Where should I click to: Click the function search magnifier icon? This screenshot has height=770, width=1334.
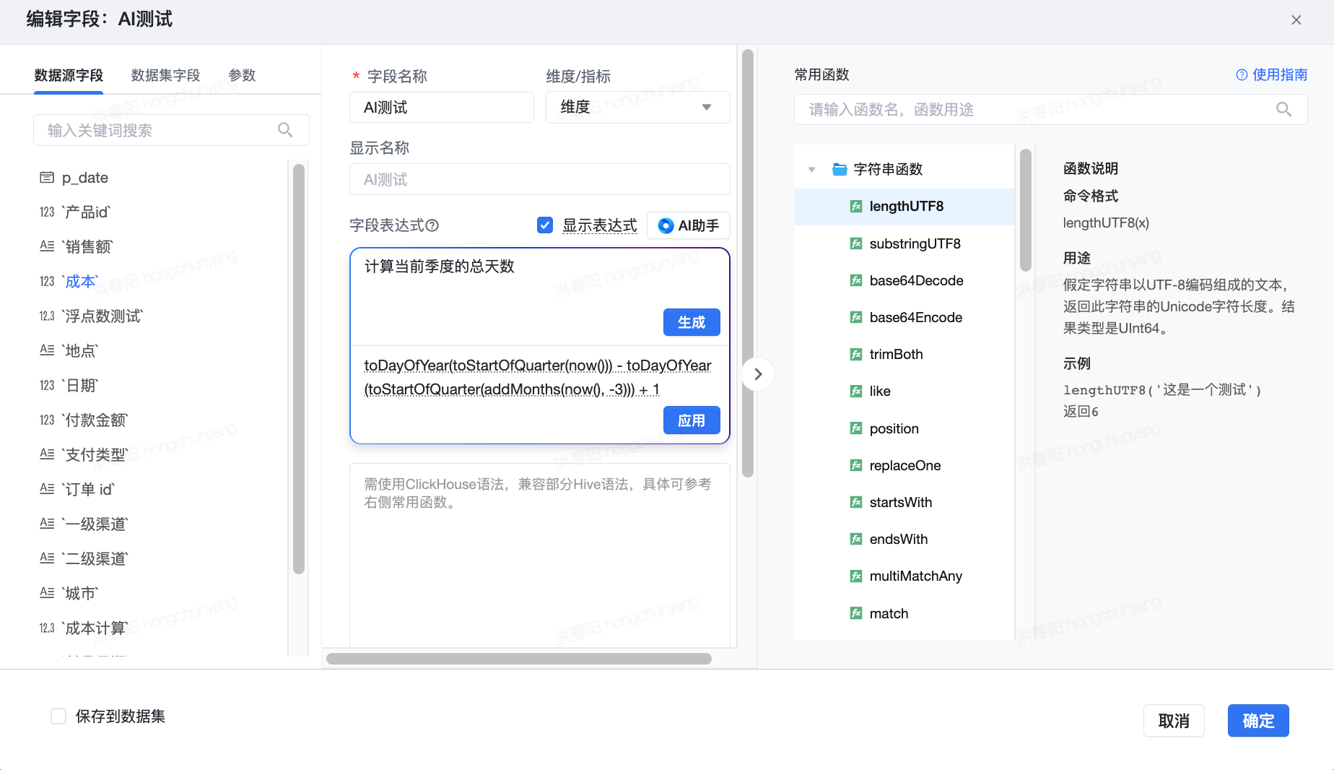(1283, 109)
